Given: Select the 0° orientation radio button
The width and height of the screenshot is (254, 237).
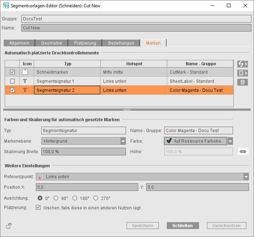Looking at the screenshot, I should 40,198.
